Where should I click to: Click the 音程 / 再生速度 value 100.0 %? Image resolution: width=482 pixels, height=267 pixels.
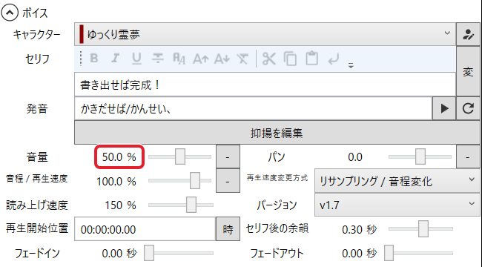(x=116, y=181)
